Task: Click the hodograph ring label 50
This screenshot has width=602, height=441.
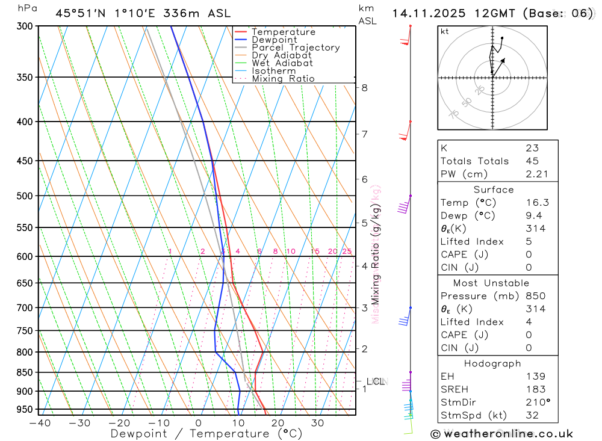Action: pyautogui.click(x=467, y=102)
